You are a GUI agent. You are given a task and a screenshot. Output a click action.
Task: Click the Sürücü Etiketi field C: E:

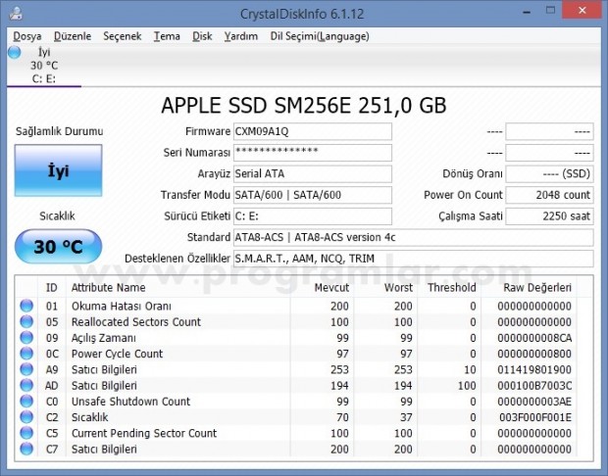(x=313, y=216)
